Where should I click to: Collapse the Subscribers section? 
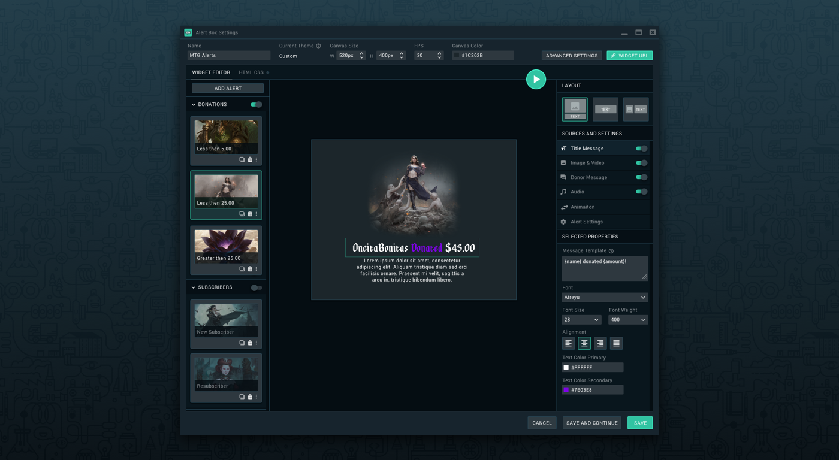[193, 287]
